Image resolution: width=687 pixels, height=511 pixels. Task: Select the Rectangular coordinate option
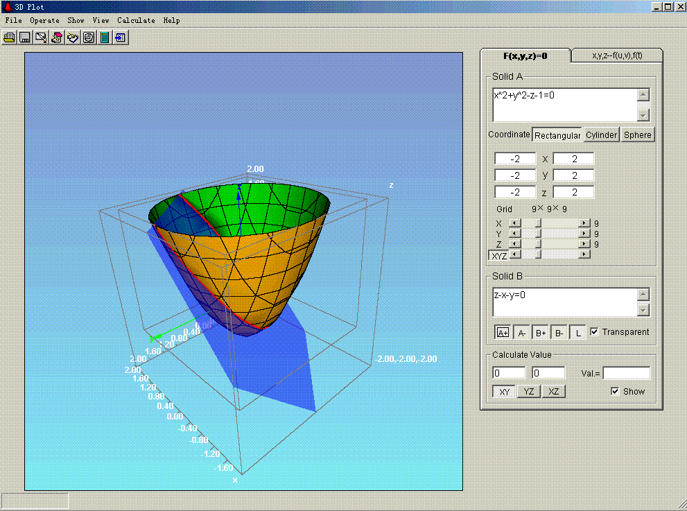point(557,135)
